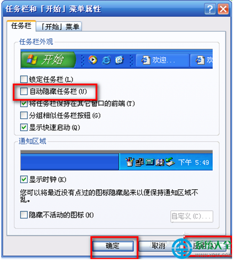This screenshot has width=233, height=260.
Task: Click the safely remove hardware tray icon
Action: [170, 162]
